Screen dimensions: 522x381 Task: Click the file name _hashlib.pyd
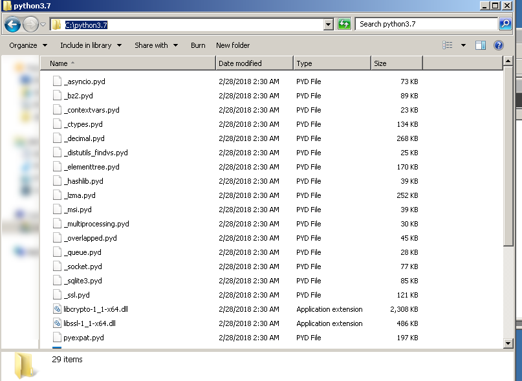coord(83,181)
